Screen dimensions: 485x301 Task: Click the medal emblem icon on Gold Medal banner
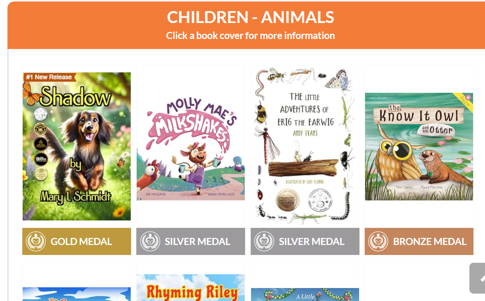click(x=36, y=241)
